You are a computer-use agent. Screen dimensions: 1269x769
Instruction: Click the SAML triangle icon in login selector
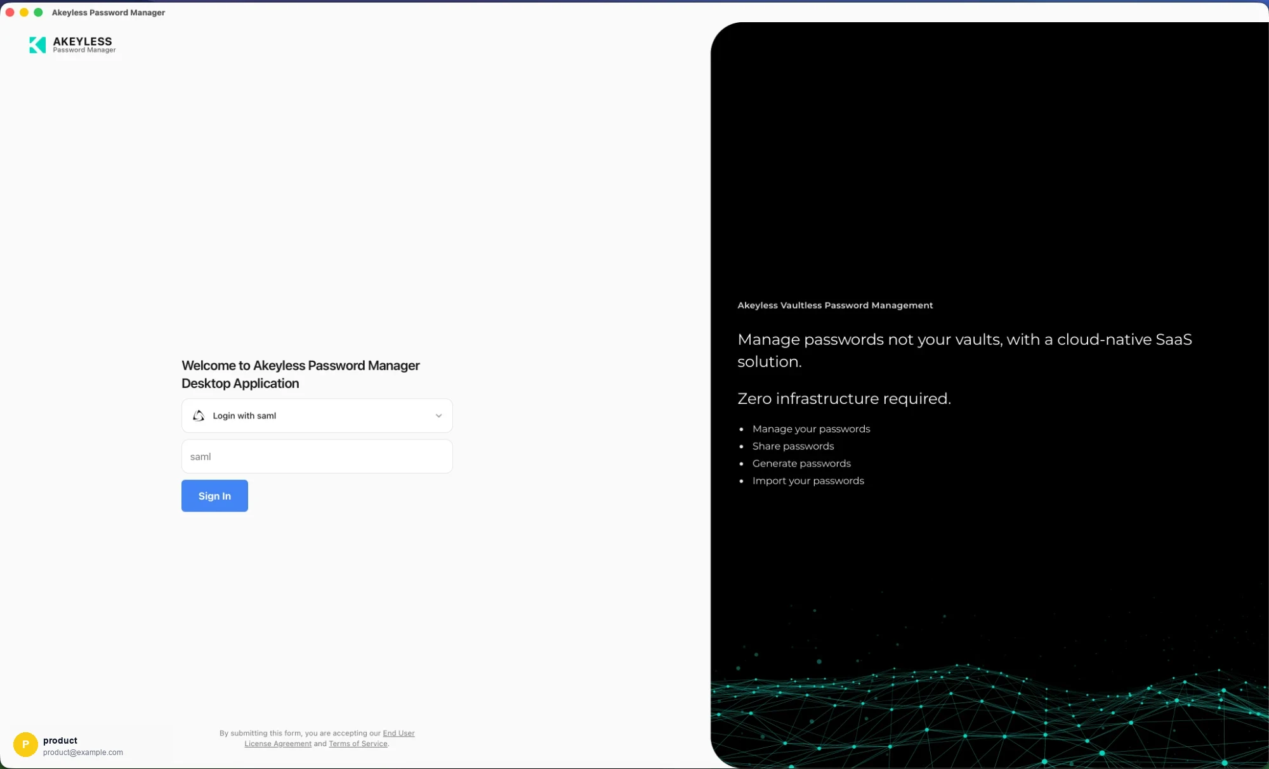point(199,416)
